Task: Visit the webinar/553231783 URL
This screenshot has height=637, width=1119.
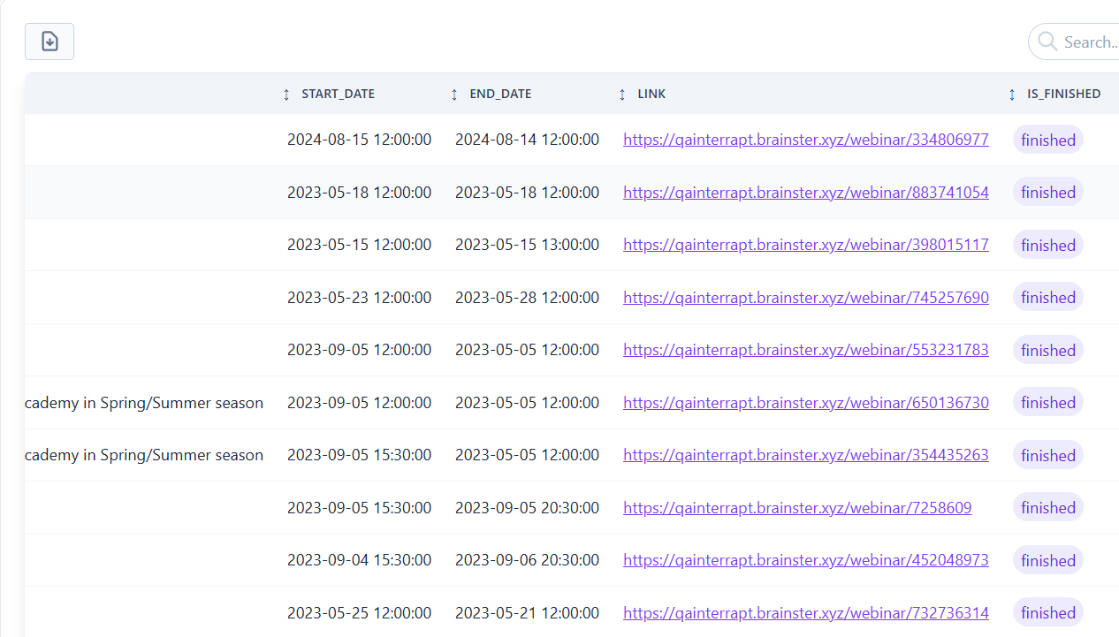Action: pyautogui.click(x=805, y=350)
